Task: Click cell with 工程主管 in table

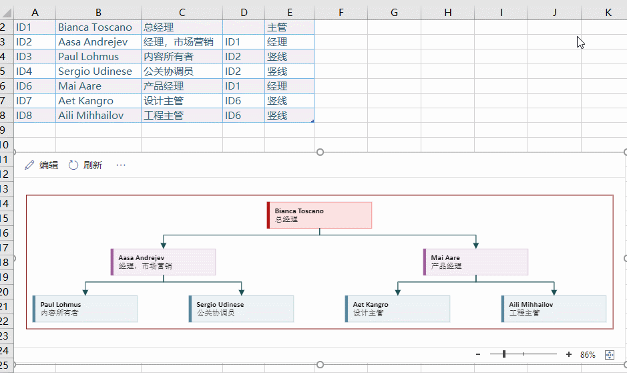Action: [182, 115]
